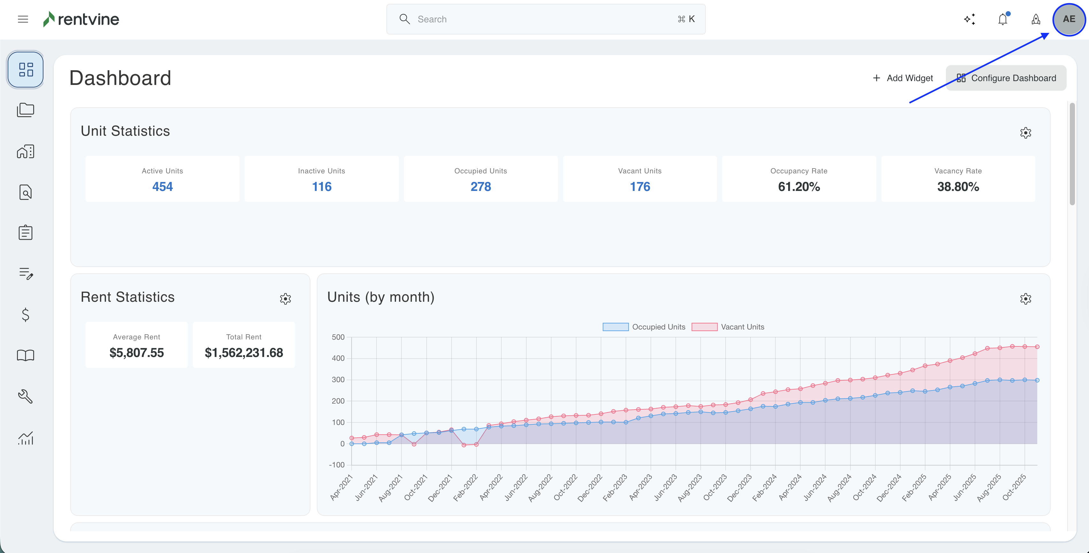Open the hamburger menu
1089x553 pixels.
click(23, 19)
